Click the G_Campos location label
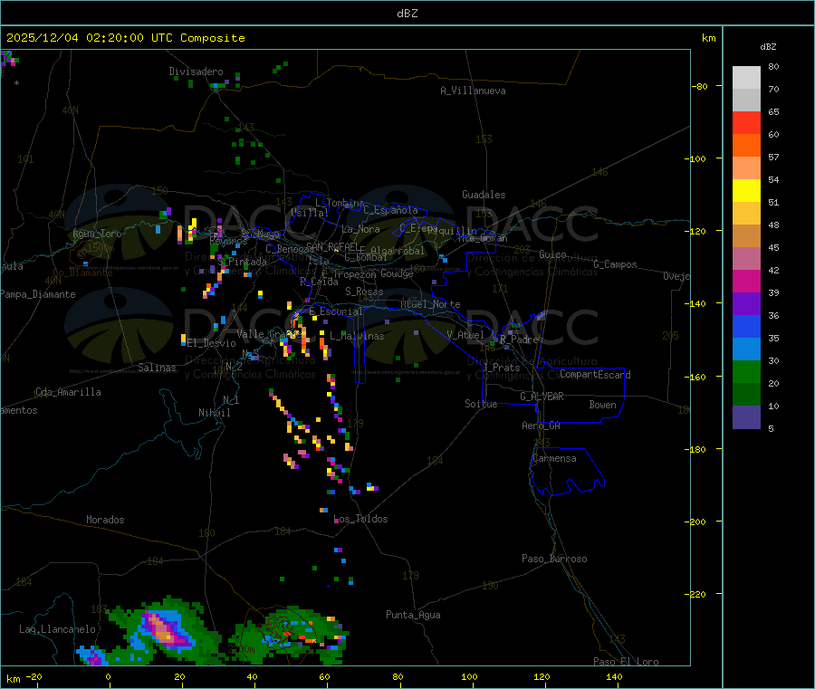The height and width of the screenshot is (689, 815). (615, 264)
